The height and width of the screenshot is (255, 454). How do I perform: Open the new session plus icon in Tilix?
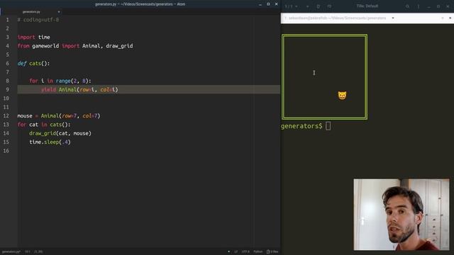pyautogui.click(x=307, y=6)
